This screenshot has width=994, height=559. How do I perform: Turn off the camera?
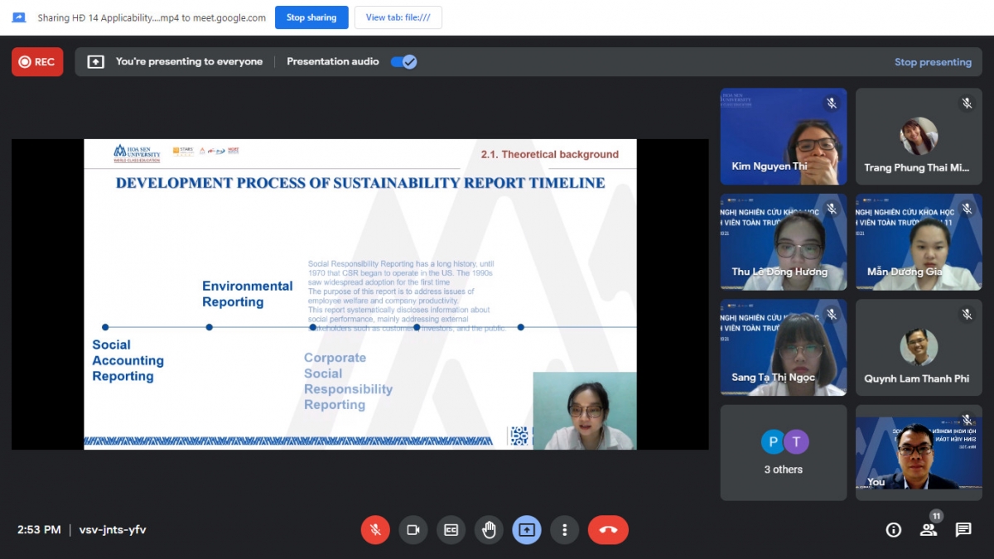[x=413, y=530]
